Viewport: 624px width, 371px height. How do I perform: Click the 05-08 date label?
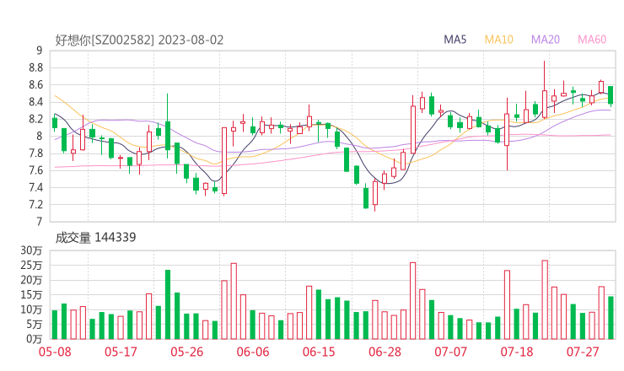pos(55,352)
